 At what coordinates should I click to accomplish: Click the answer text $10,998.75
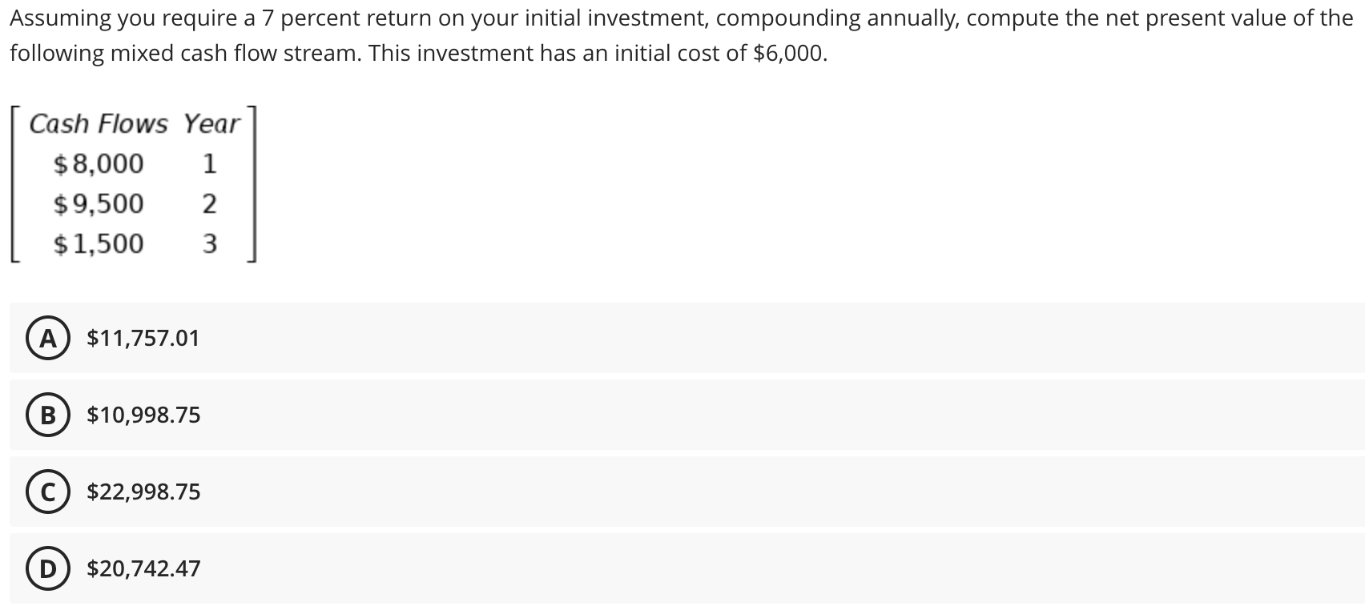[x=143, y=415]
